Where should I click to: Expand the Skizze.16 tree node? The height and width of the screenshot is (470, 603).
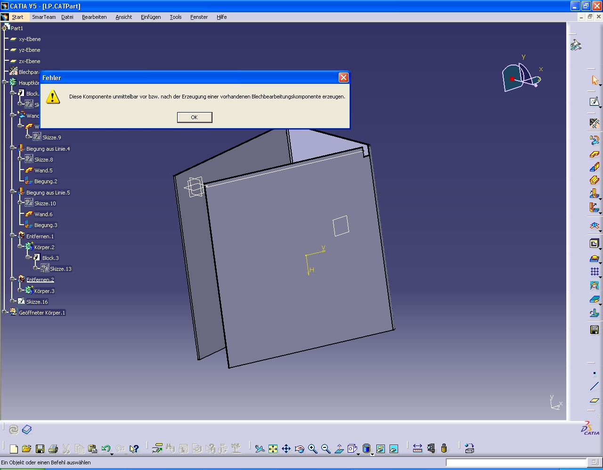(13, 301)
